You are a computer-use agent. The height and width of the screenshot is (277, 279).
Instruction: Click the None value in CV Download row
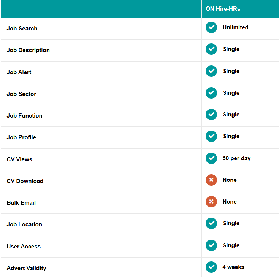[x=230, y=180]
